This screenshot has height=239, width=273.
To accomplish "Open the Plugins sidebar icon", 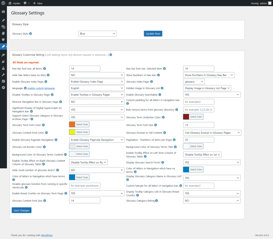I will (3, 62).
